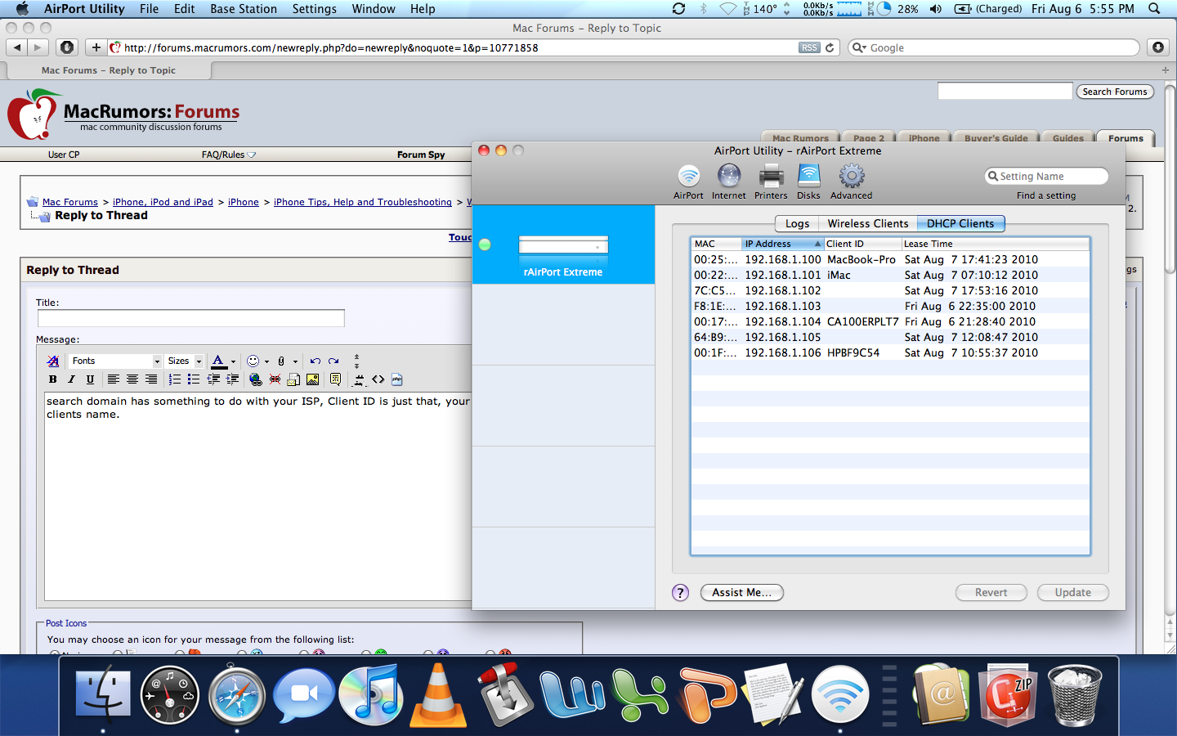1177x736 pixels.
Task: Open the Window menu
Action: pos(374,9)
